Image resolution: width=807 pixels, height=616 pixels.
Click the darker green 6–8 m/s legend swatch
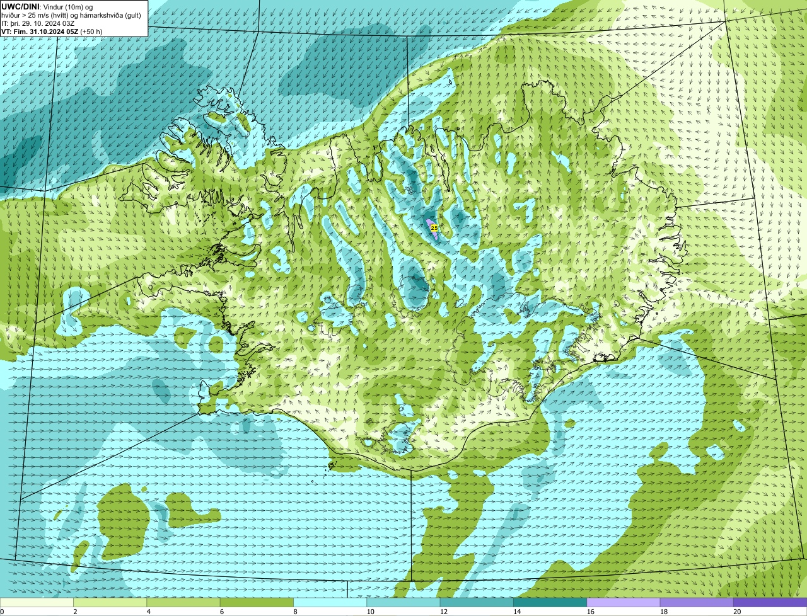tap(257, 603)
